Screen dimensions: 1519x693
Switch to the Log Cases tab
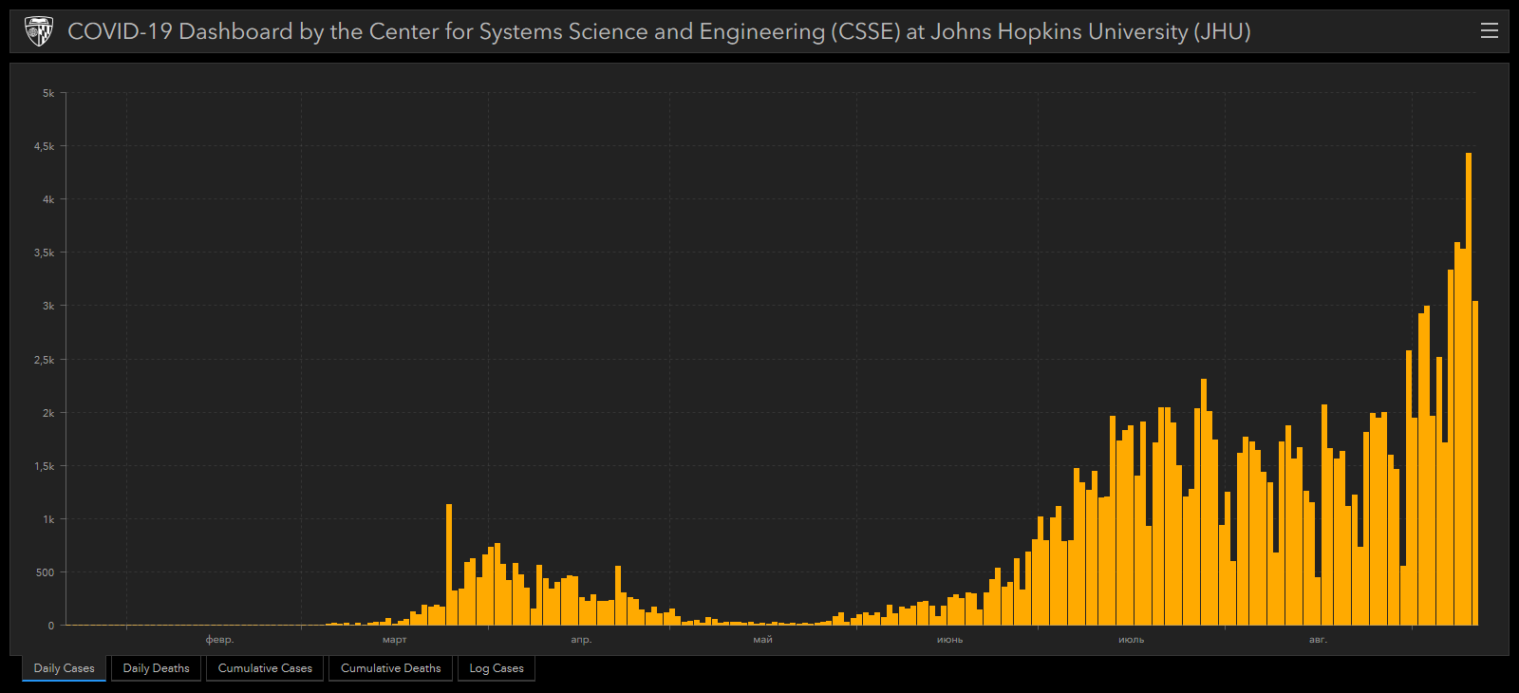497,668
